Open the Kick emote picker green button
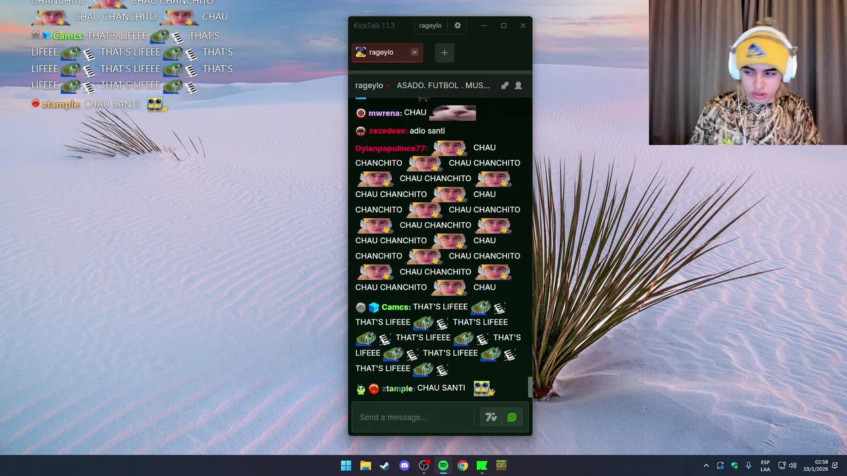Viewport: 847px width, 476px height. point(512,417)
